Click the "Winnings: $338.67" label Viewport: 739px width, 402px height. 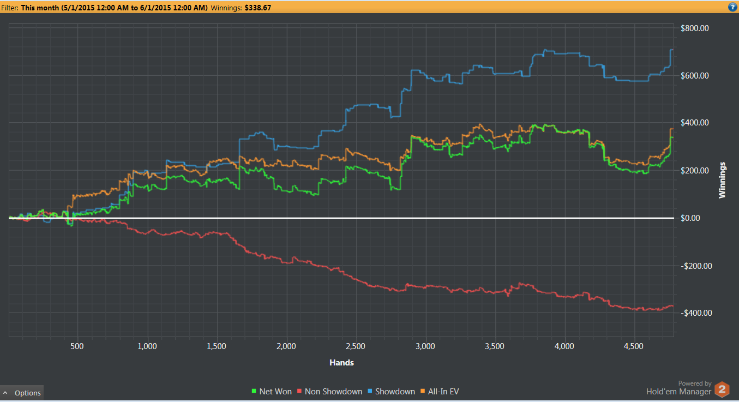click(241, 8)
